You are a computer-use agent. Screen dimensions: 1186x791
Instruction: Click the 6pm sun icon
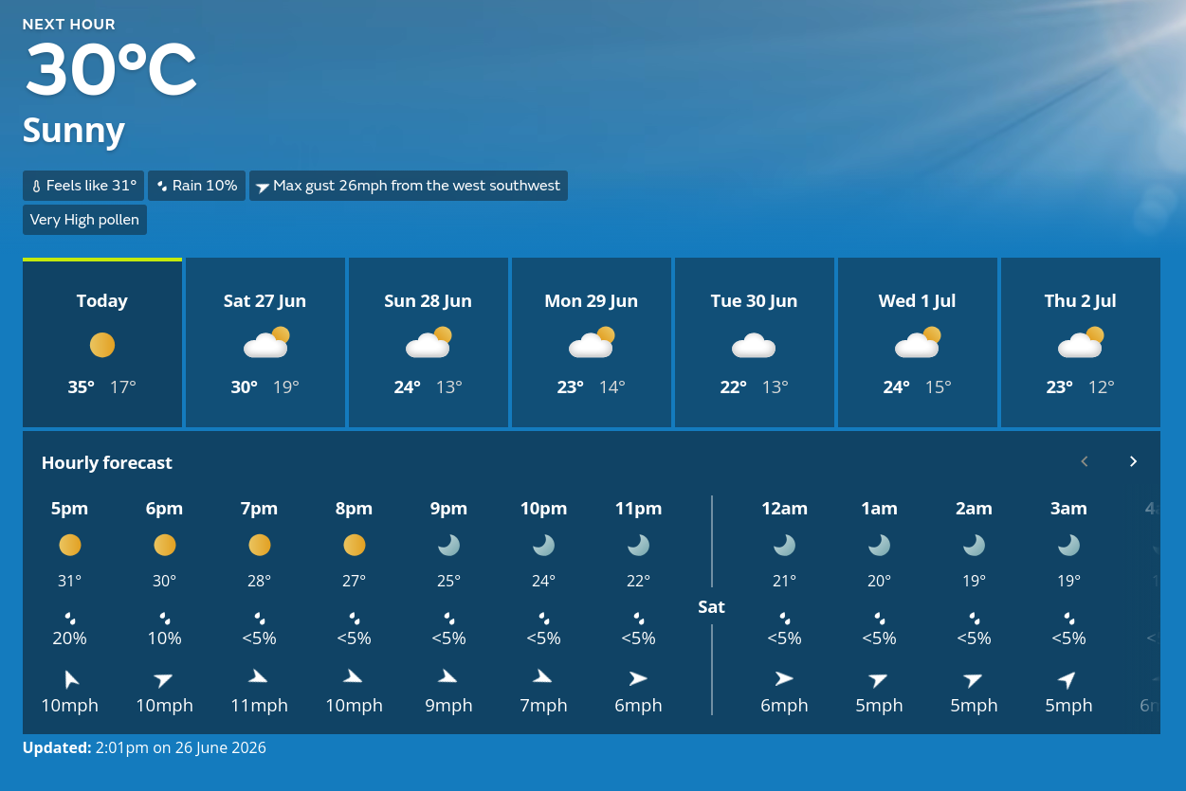click(x=165, y=545)
